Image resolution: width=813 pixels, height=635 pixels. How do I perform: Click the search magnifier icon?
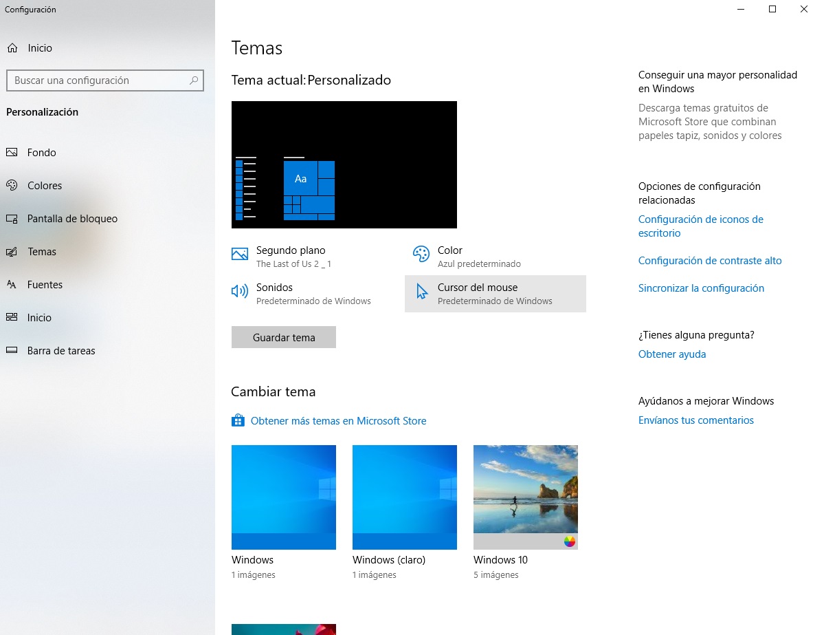click(x=194, y=80)
